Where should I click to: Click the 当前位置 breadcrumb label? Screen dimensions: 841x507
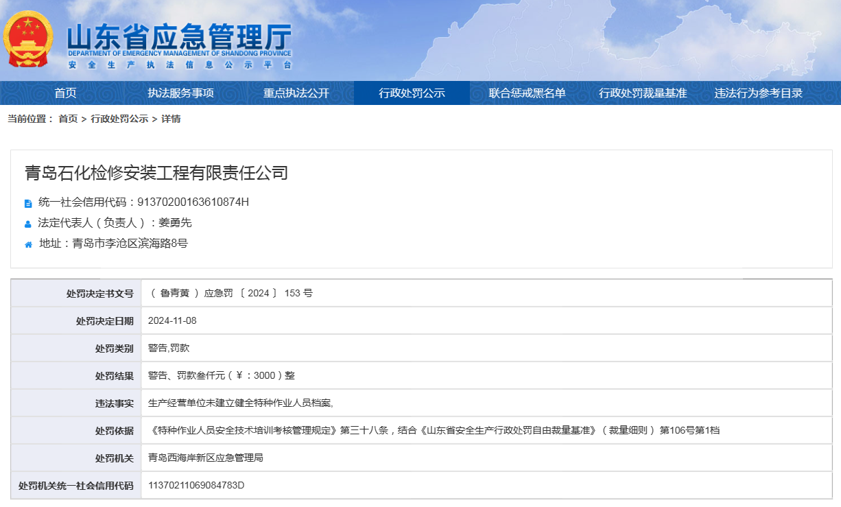(x=30, y=119)
